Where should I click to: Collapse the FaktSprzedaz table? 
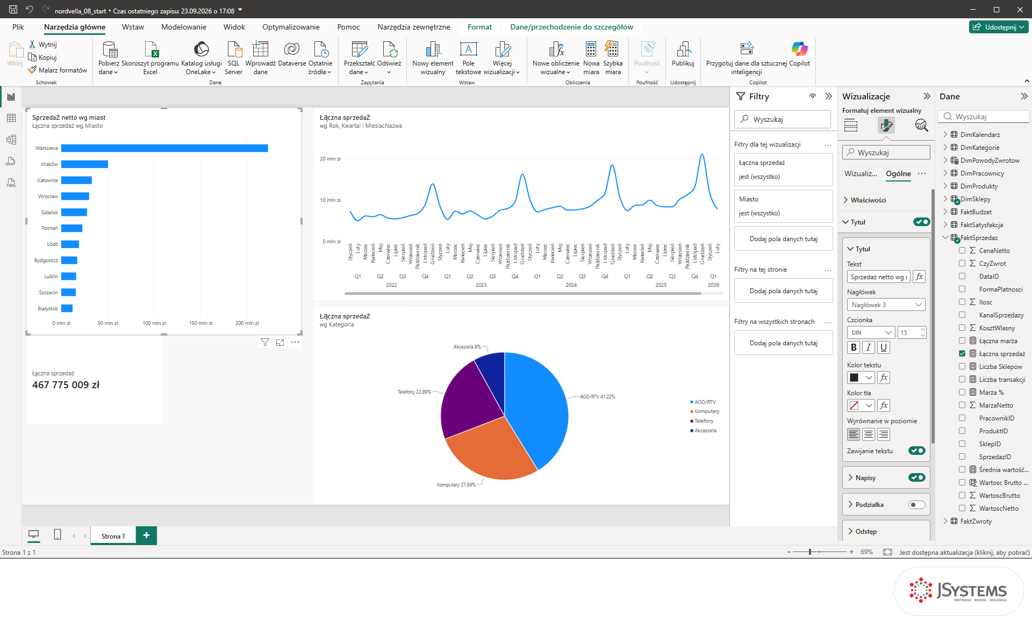[945, 237]
